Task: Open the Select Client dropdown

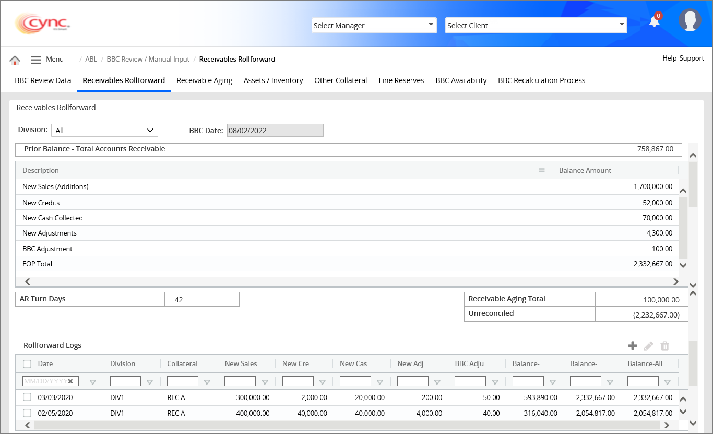Action: pos(536,25)
